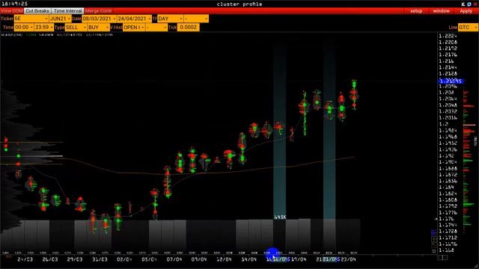
Task: Click the 31/03 date label
Action: [x=100, y=259]
